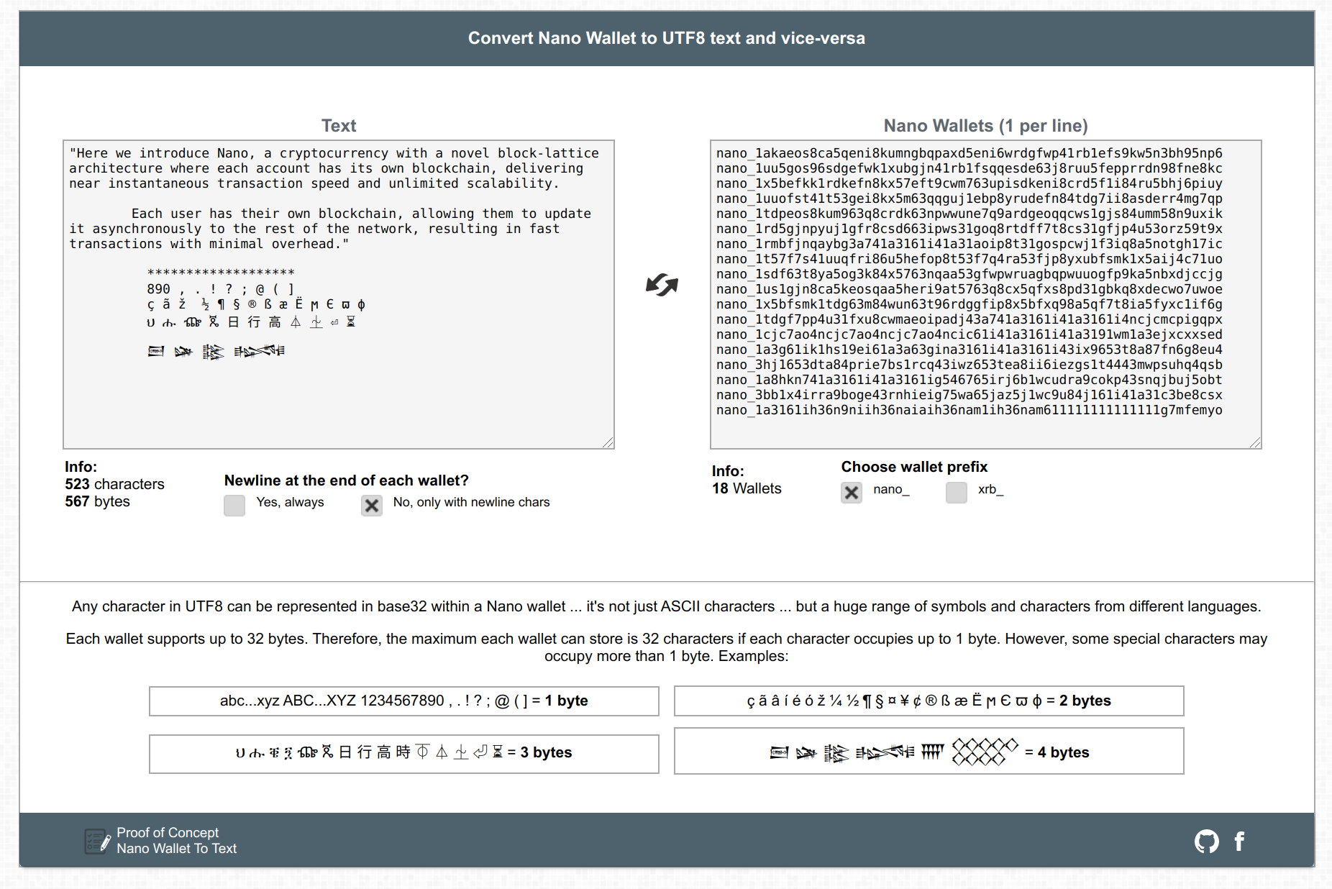Toggle 'No, only with newline chars' checkbox

372,505
